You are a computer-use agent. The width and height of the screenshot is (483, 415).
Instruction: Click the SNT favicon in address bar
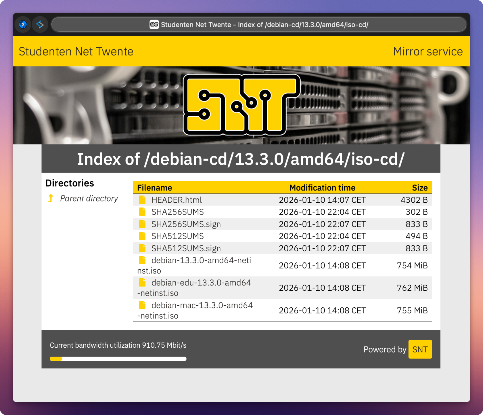(154, 25)
